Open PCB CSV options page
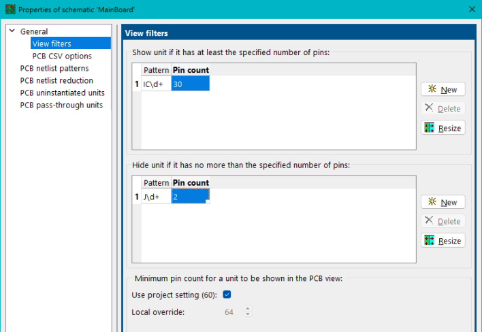Viewport: 482px width, 332px height. pyautogui.click(x=62, y=56)
